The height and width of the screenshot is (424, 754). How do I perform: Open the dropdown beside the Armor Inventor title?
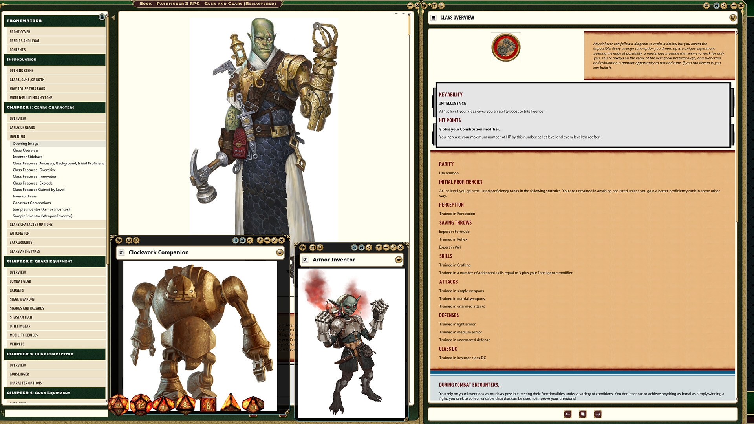click(x=398, y=260)
